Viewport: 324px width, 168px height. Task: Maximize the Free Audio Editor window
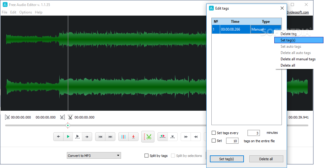coord(292,4)
